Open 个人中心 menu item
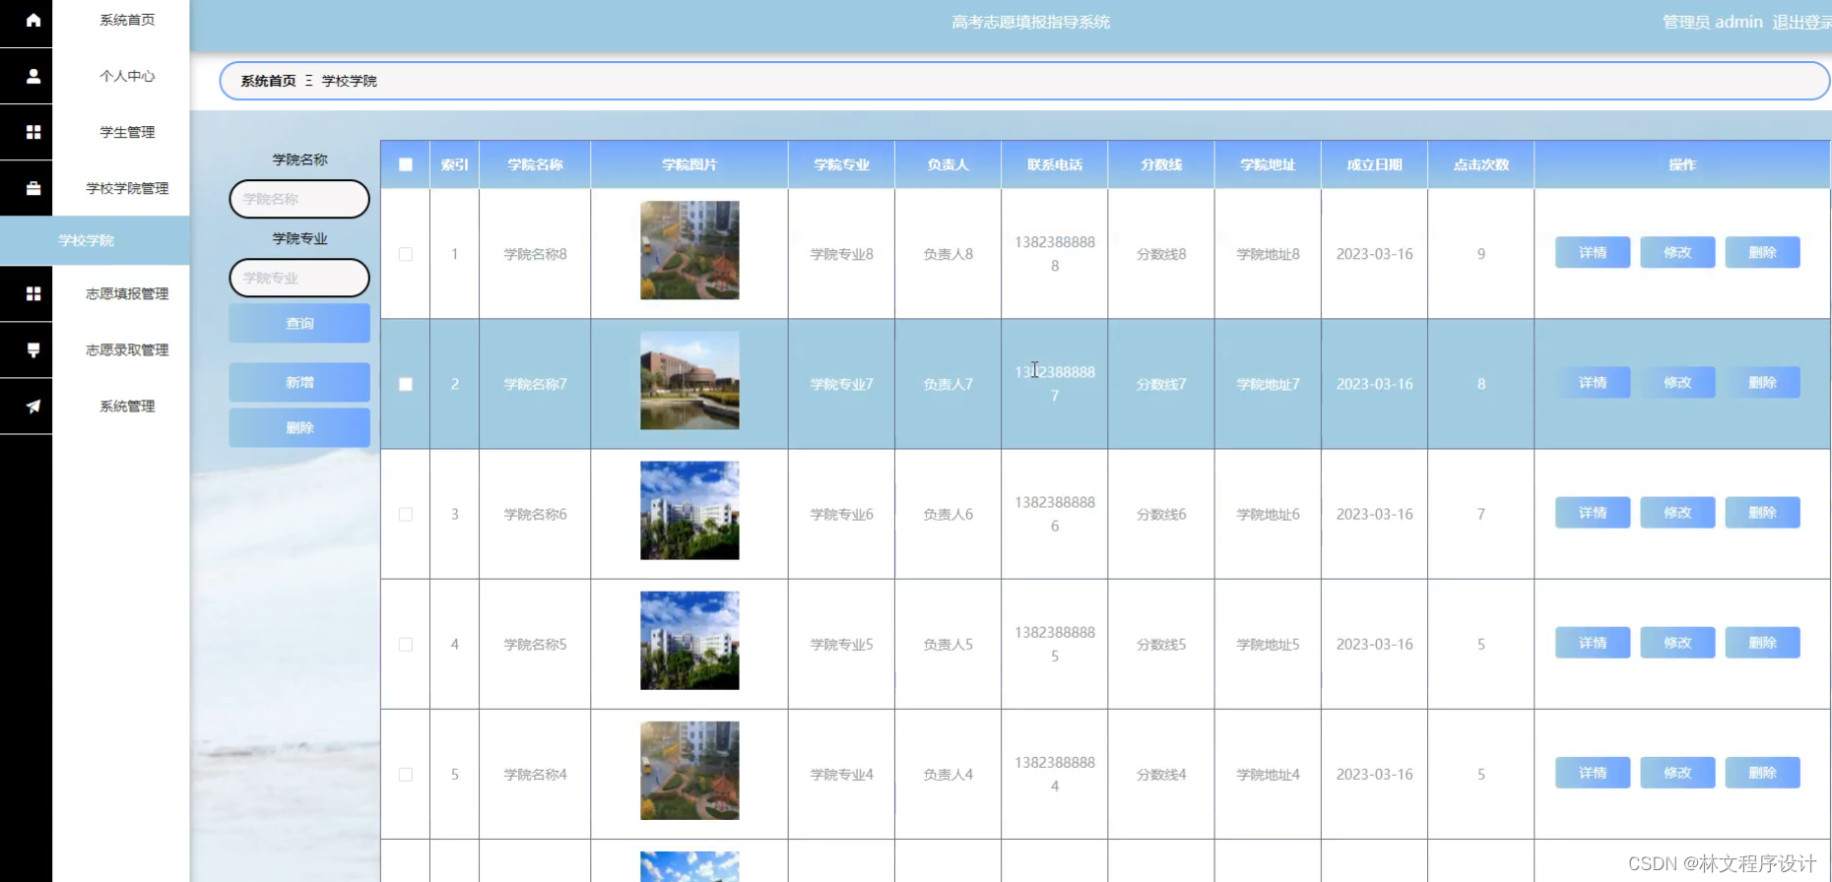Image resolution: width=1832 pixels, height=882 pixels. click(x=127, y=76)
